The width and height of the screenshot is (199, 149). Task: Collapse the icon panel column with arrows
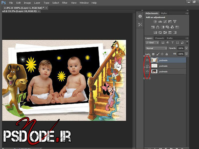(x=142, y=10)
